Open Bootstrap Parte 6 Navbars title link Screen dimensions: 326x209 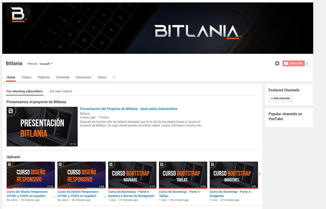pos(131,194)
